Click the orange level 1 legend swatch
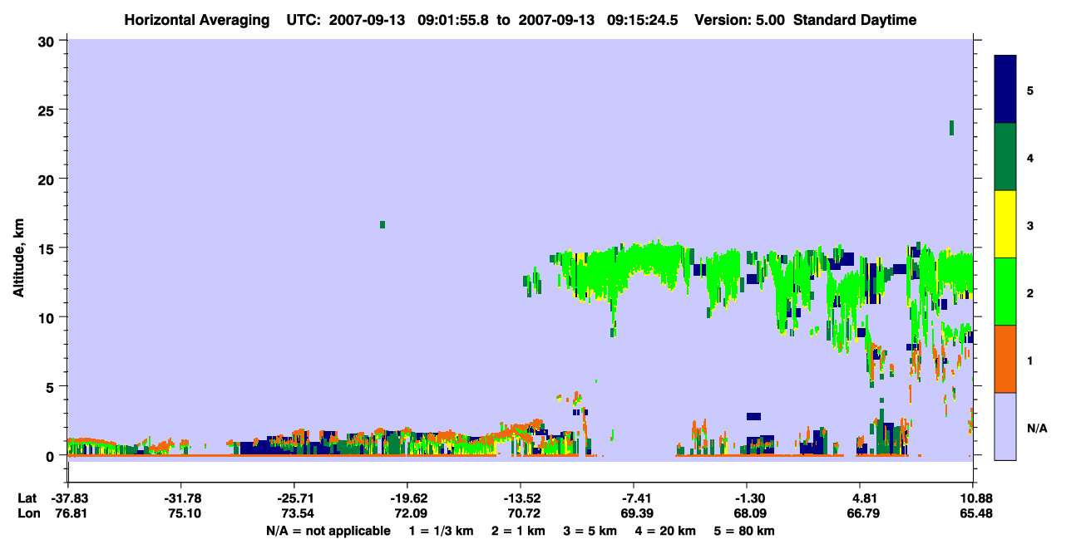 pyautogui.click(x=1005, y=359)
